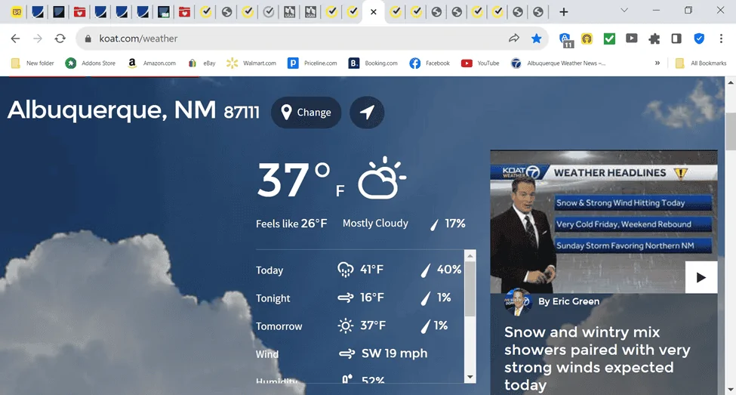View site information via lock icon
Viewport: 736px width, 395px height.
[x=88, y=39]
